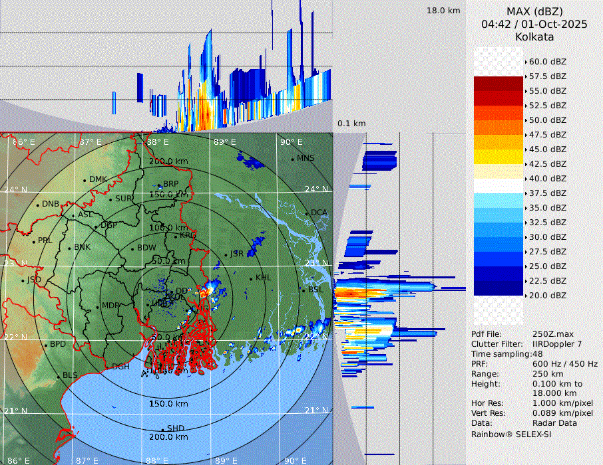Select the BPD station marker

tap(46, 345)
